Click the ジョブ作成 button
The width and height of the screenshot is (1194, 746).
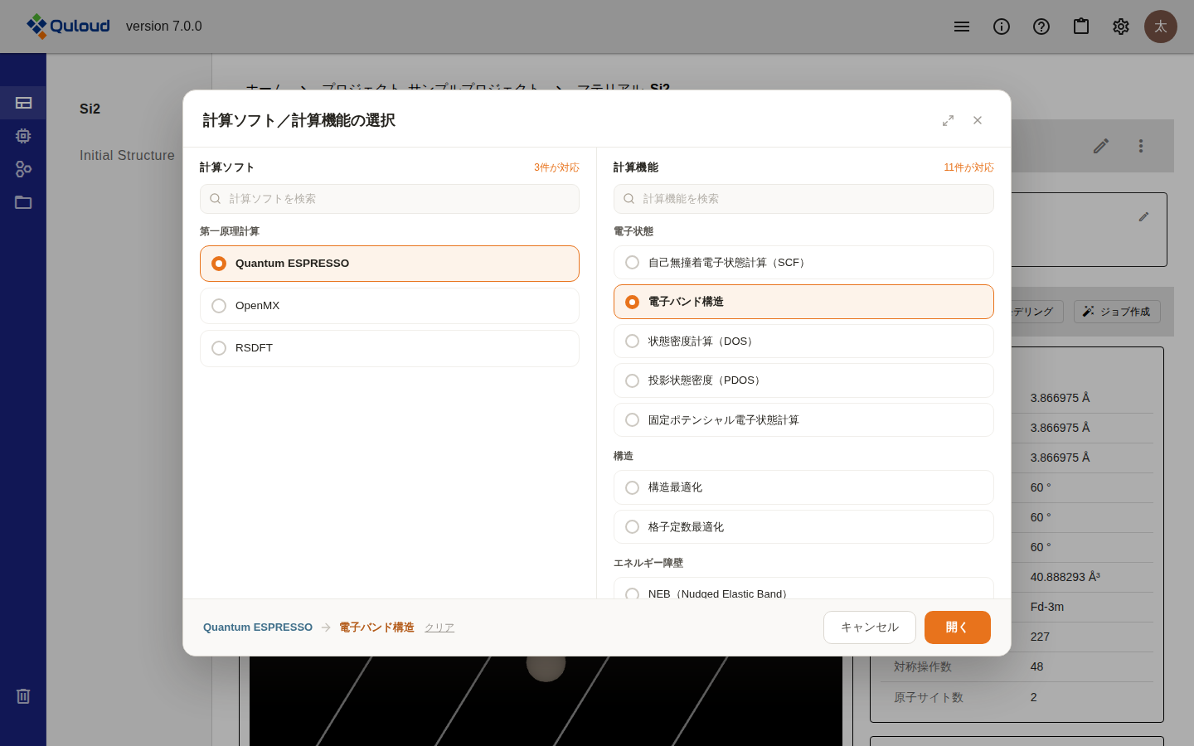(x=1117, y=312)
